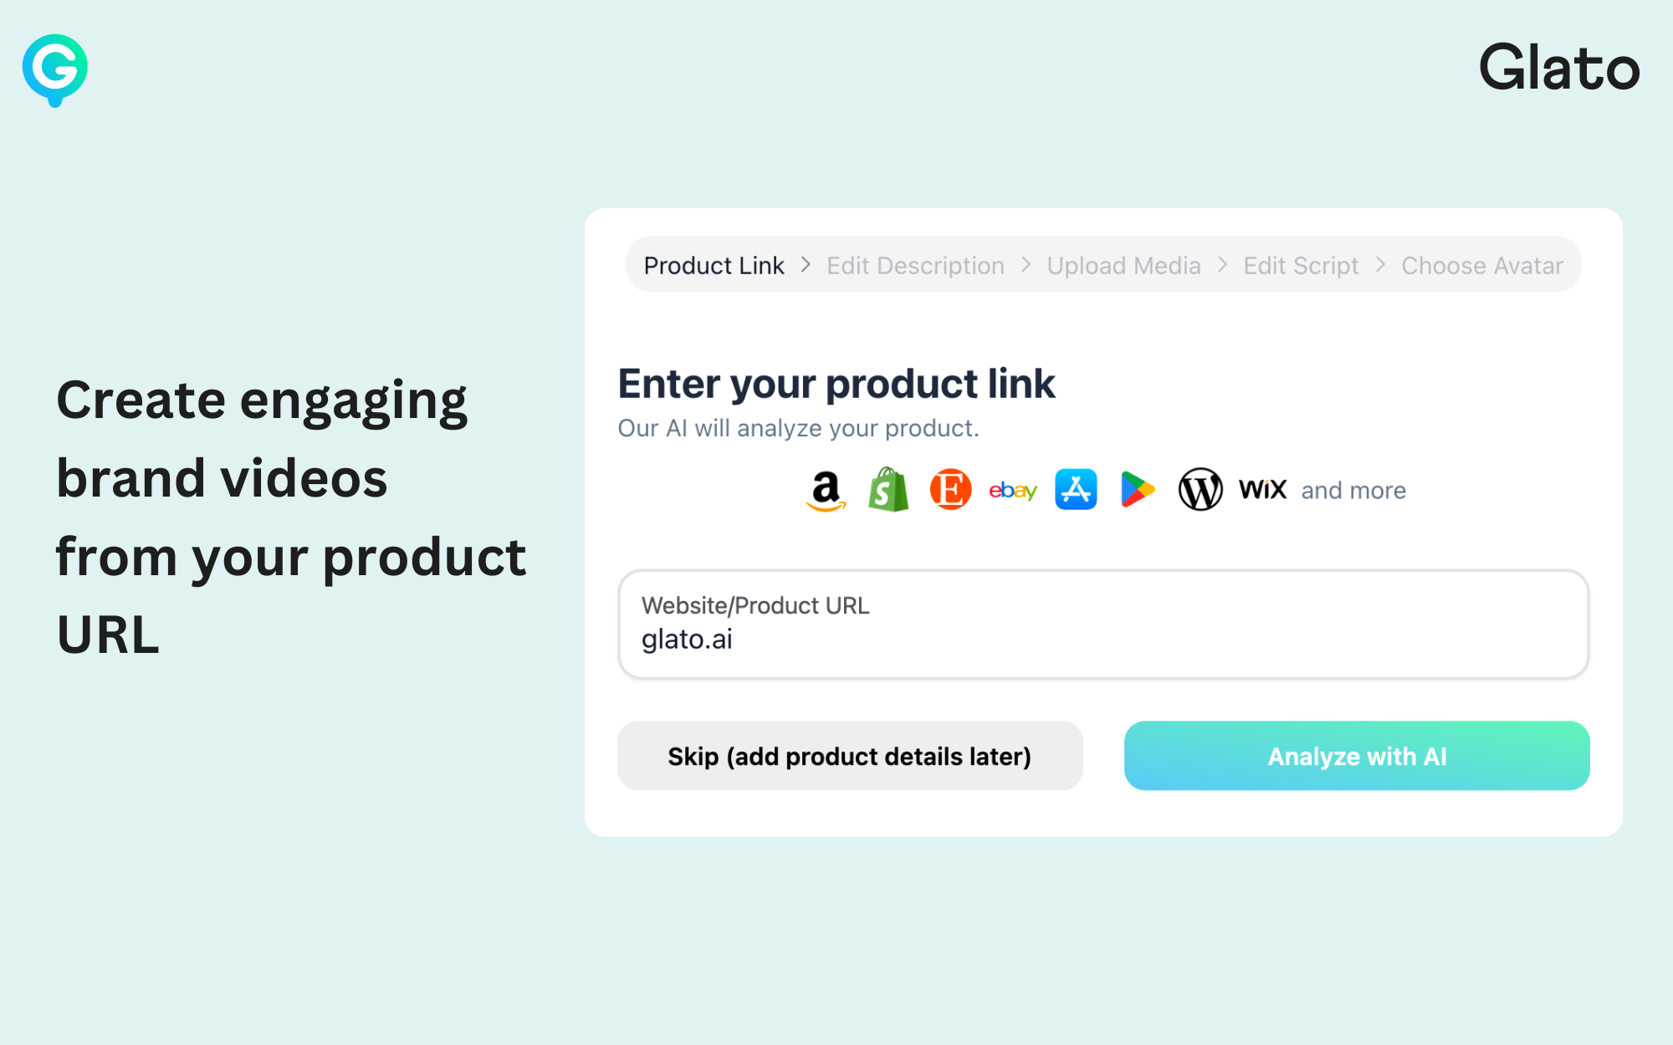Viewport: 1673px width, 1045px height.
Task: Expand the Choose Avatar step
Action: 1479,263
